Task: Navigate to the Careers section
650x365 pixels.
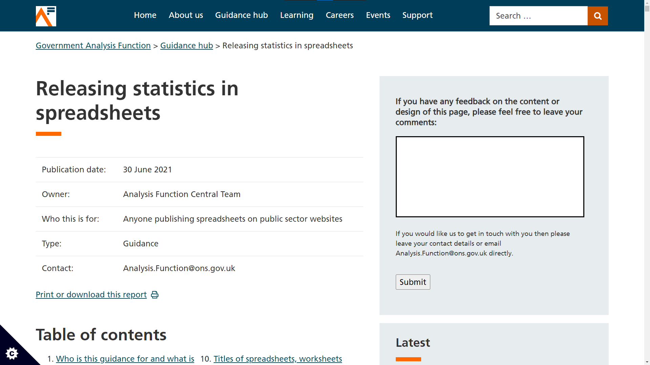Action: click(340, 15)
